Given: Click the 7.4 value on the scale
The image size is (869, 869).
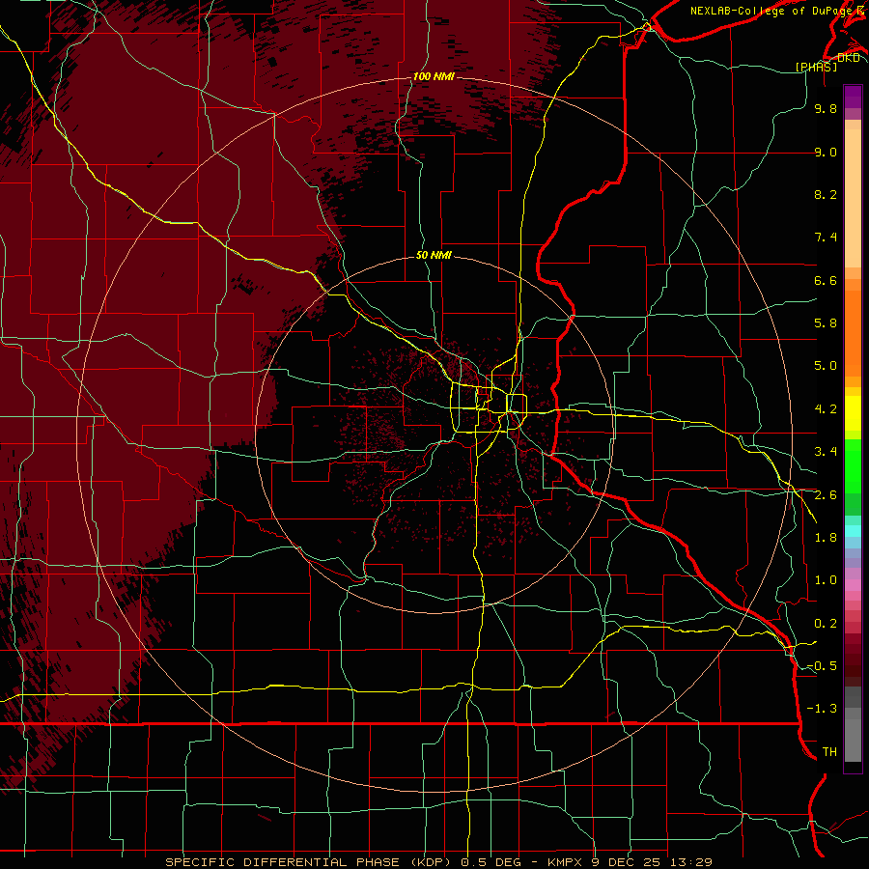Looking at the screenshot, I should 826,238.
